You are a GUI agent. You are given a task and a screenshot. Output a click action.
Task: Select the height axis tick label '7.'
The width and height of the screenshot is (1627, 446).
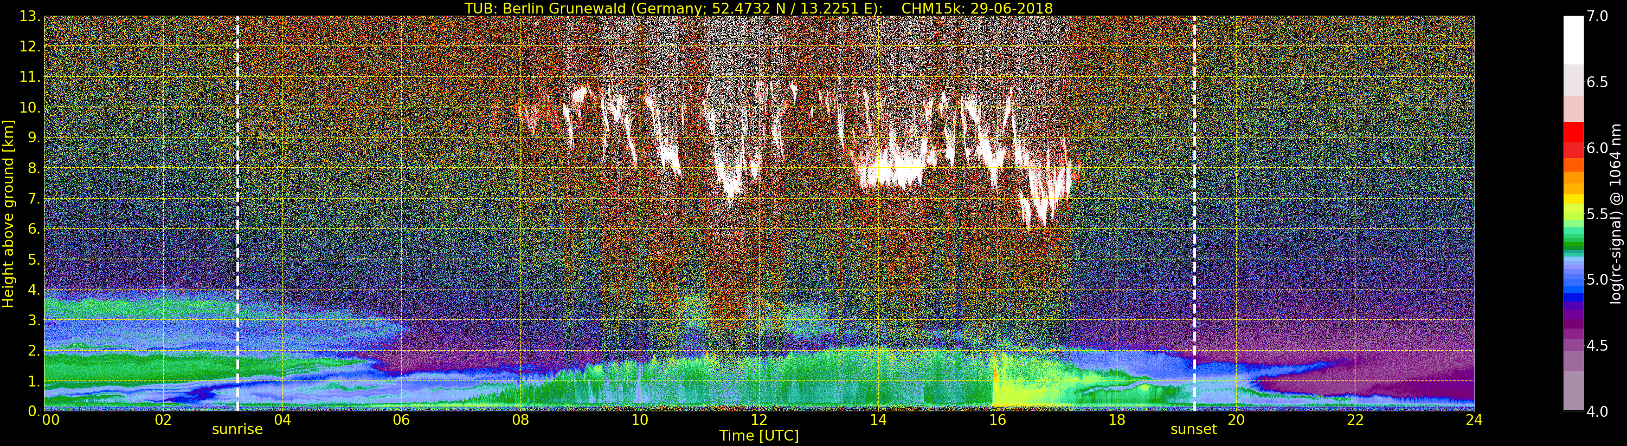click(x=34, y=199)
